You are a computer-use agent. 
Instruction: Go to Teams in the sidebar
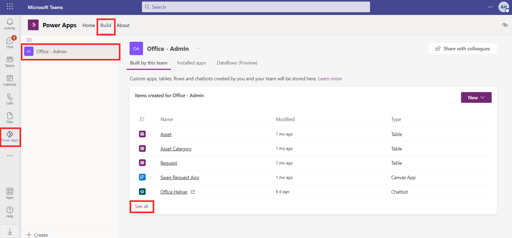(x=10, y=62)
